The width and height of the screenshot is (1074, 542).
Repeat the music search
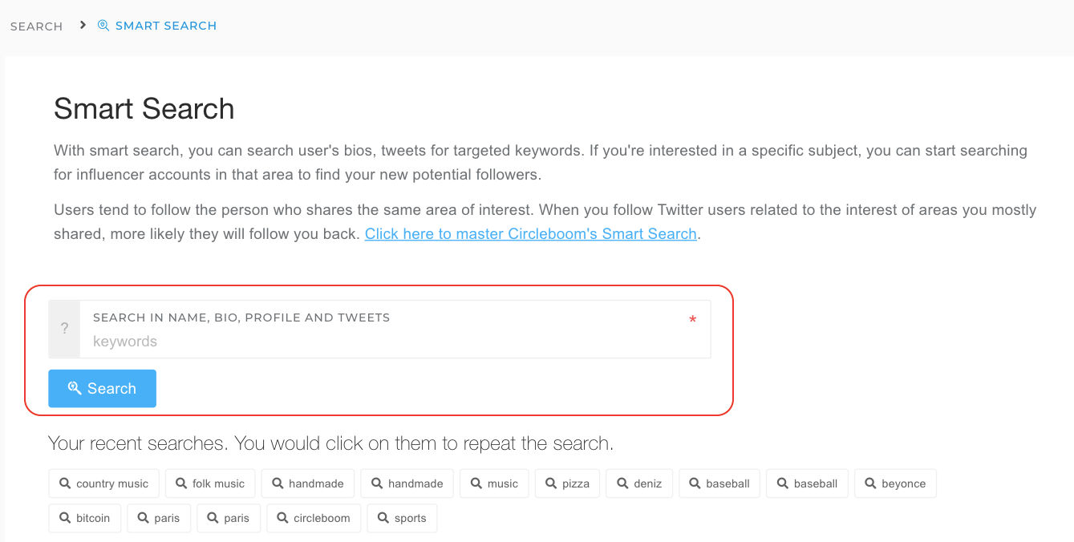[494, 483]
